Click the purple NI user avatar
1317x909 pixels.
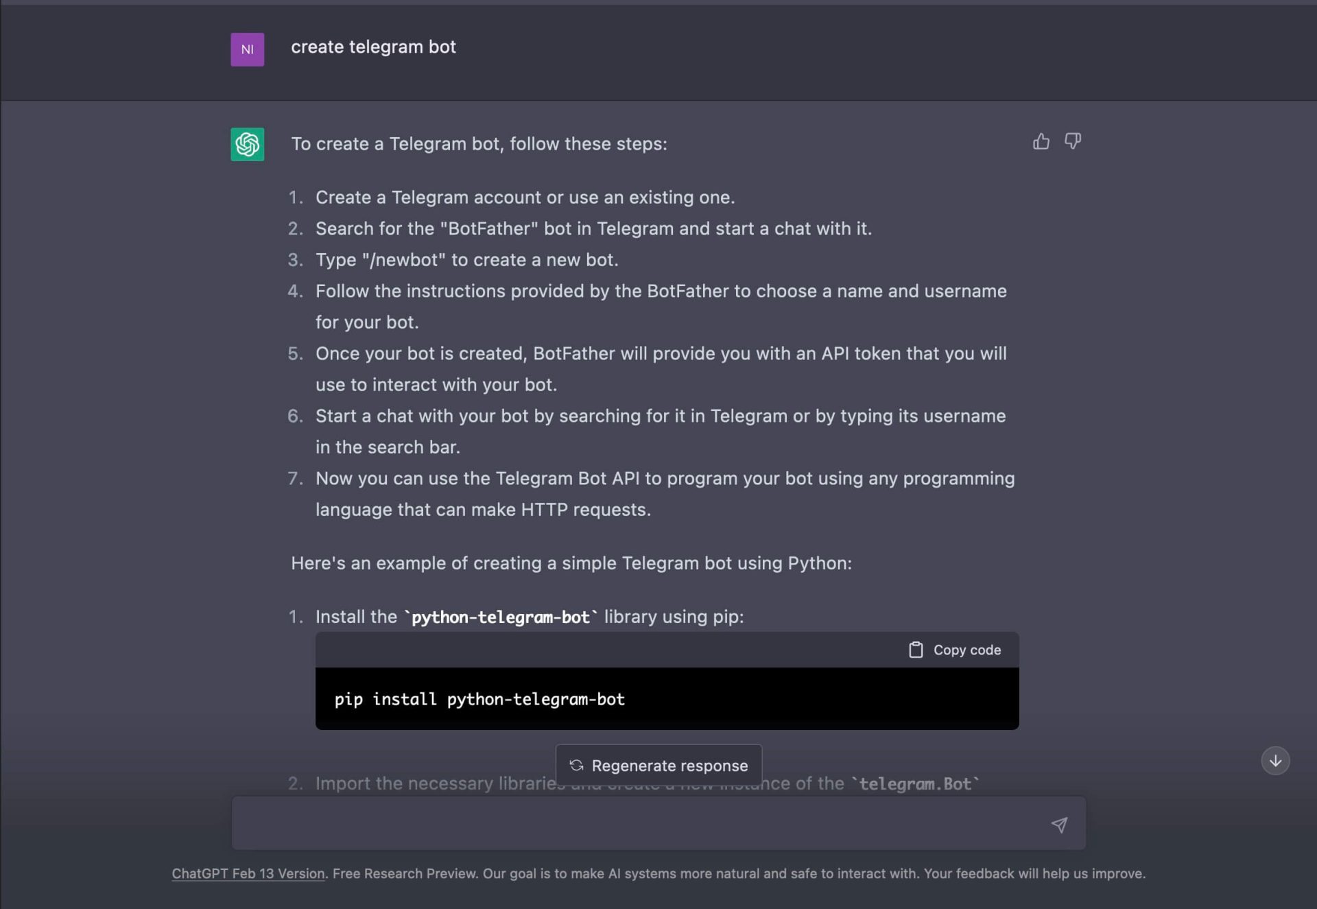tap(247, 49)
